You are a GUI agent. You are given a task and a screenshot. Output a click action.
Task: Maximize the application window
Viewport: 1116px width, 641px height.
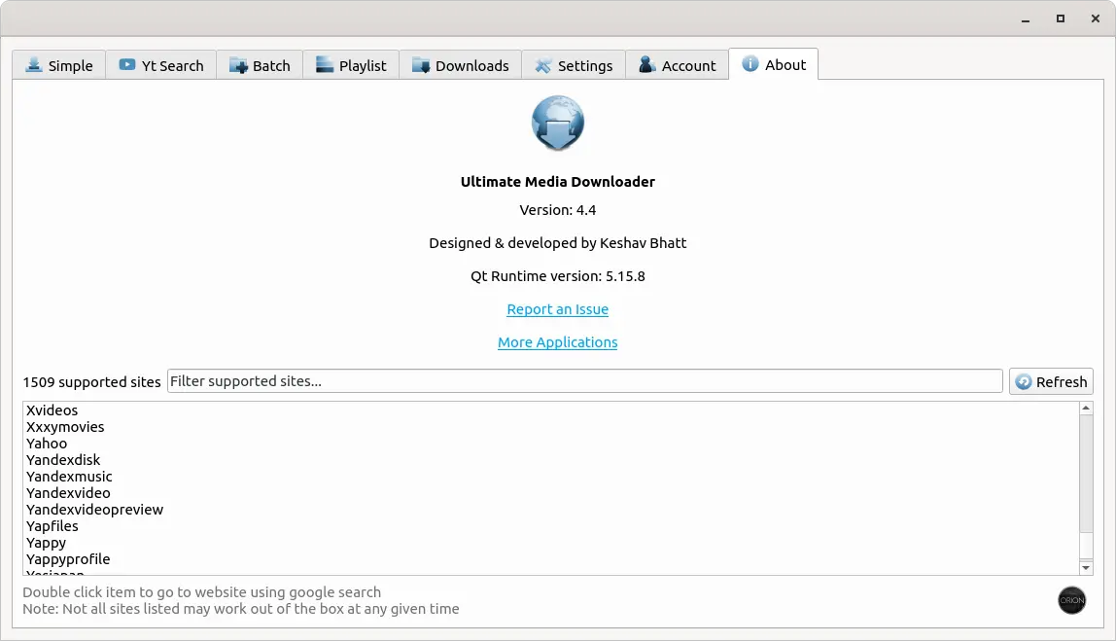pos(1061,18)
